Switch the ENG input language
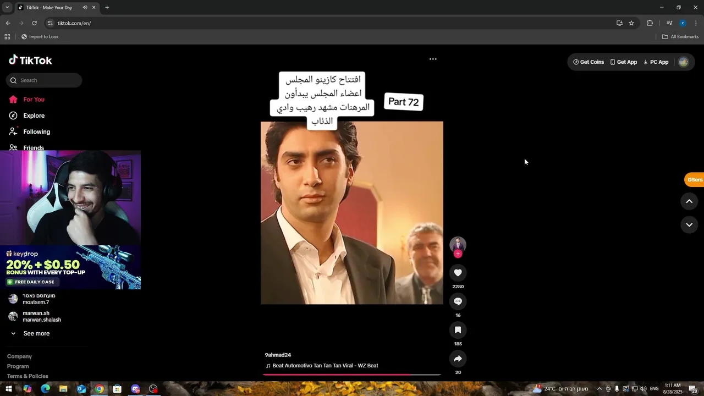Screen dimensions: 704x396 [654, 389]
